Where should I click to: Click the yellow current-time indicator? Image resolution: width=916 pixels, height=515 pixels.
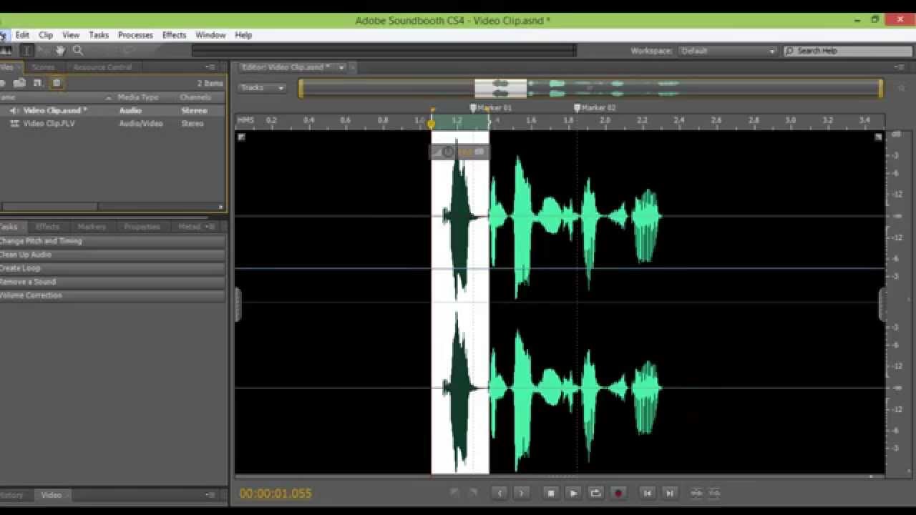431,123
